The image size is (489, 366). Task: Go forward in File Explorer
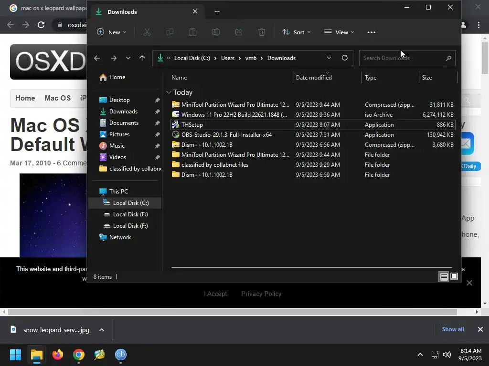tap(114, 58)
